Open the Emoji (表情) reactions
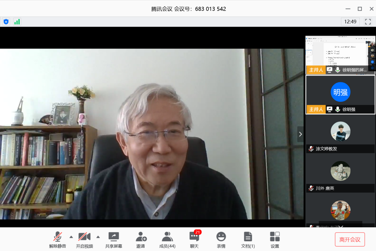The height and width of the screenshot is (251, 376). (221, 240)
